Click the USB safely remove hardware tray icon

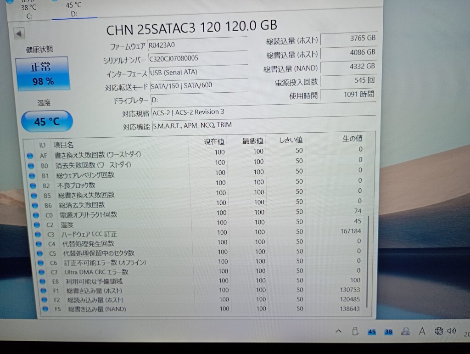click(x=355, y=331)
